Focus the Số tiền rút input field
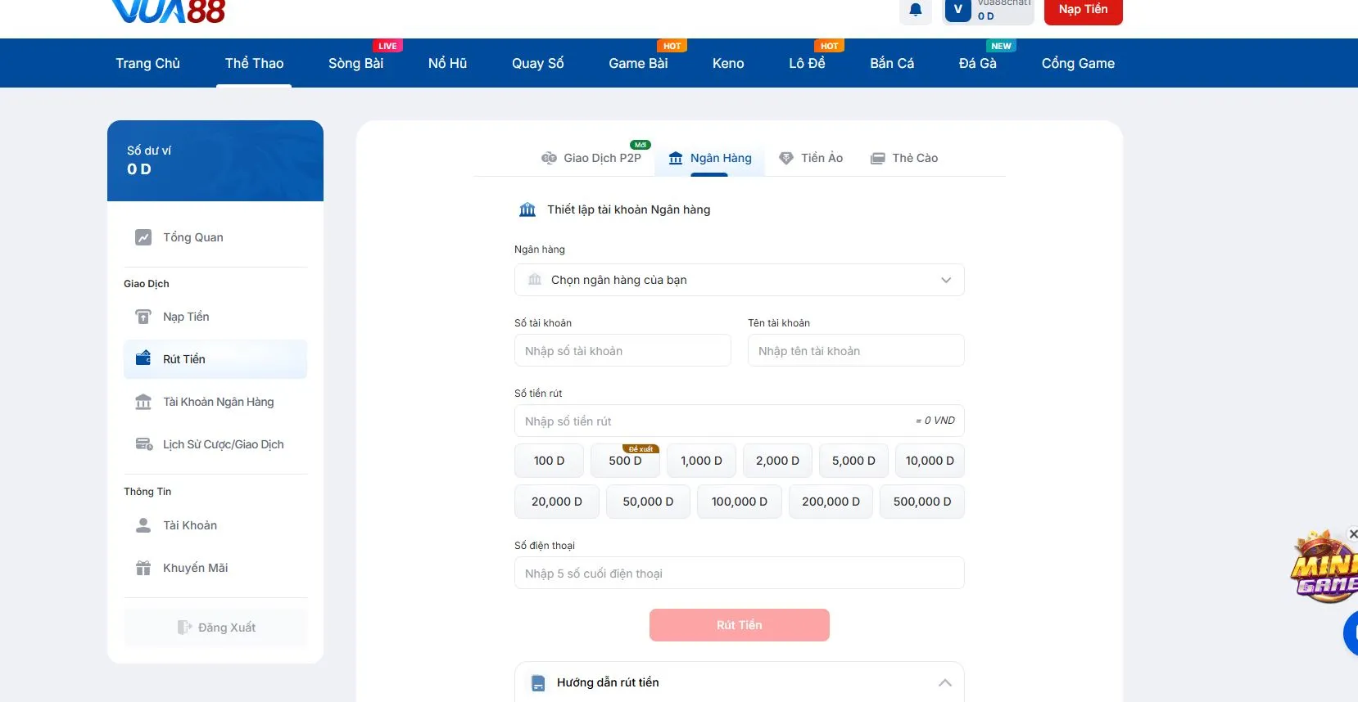The height and width of the screenshot is (702, 1358). click(x=739, y=421)
